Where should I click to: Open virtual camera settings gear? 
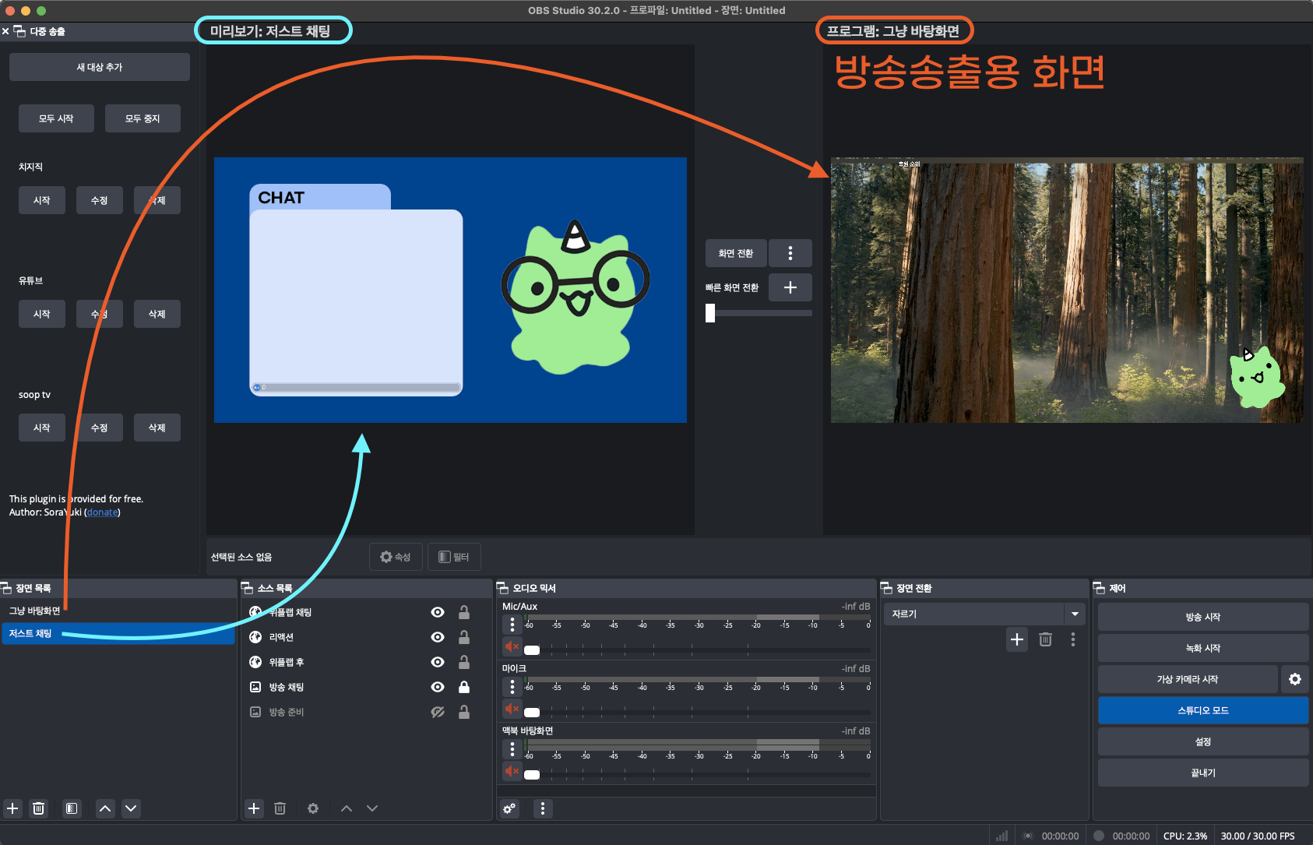(1295, 679)
